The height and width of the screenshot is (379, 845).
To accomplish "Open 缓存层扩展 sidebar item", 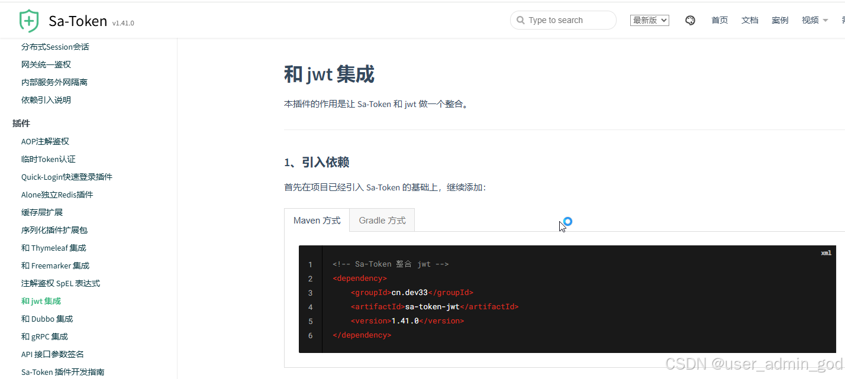I will [x=42, y=212].
